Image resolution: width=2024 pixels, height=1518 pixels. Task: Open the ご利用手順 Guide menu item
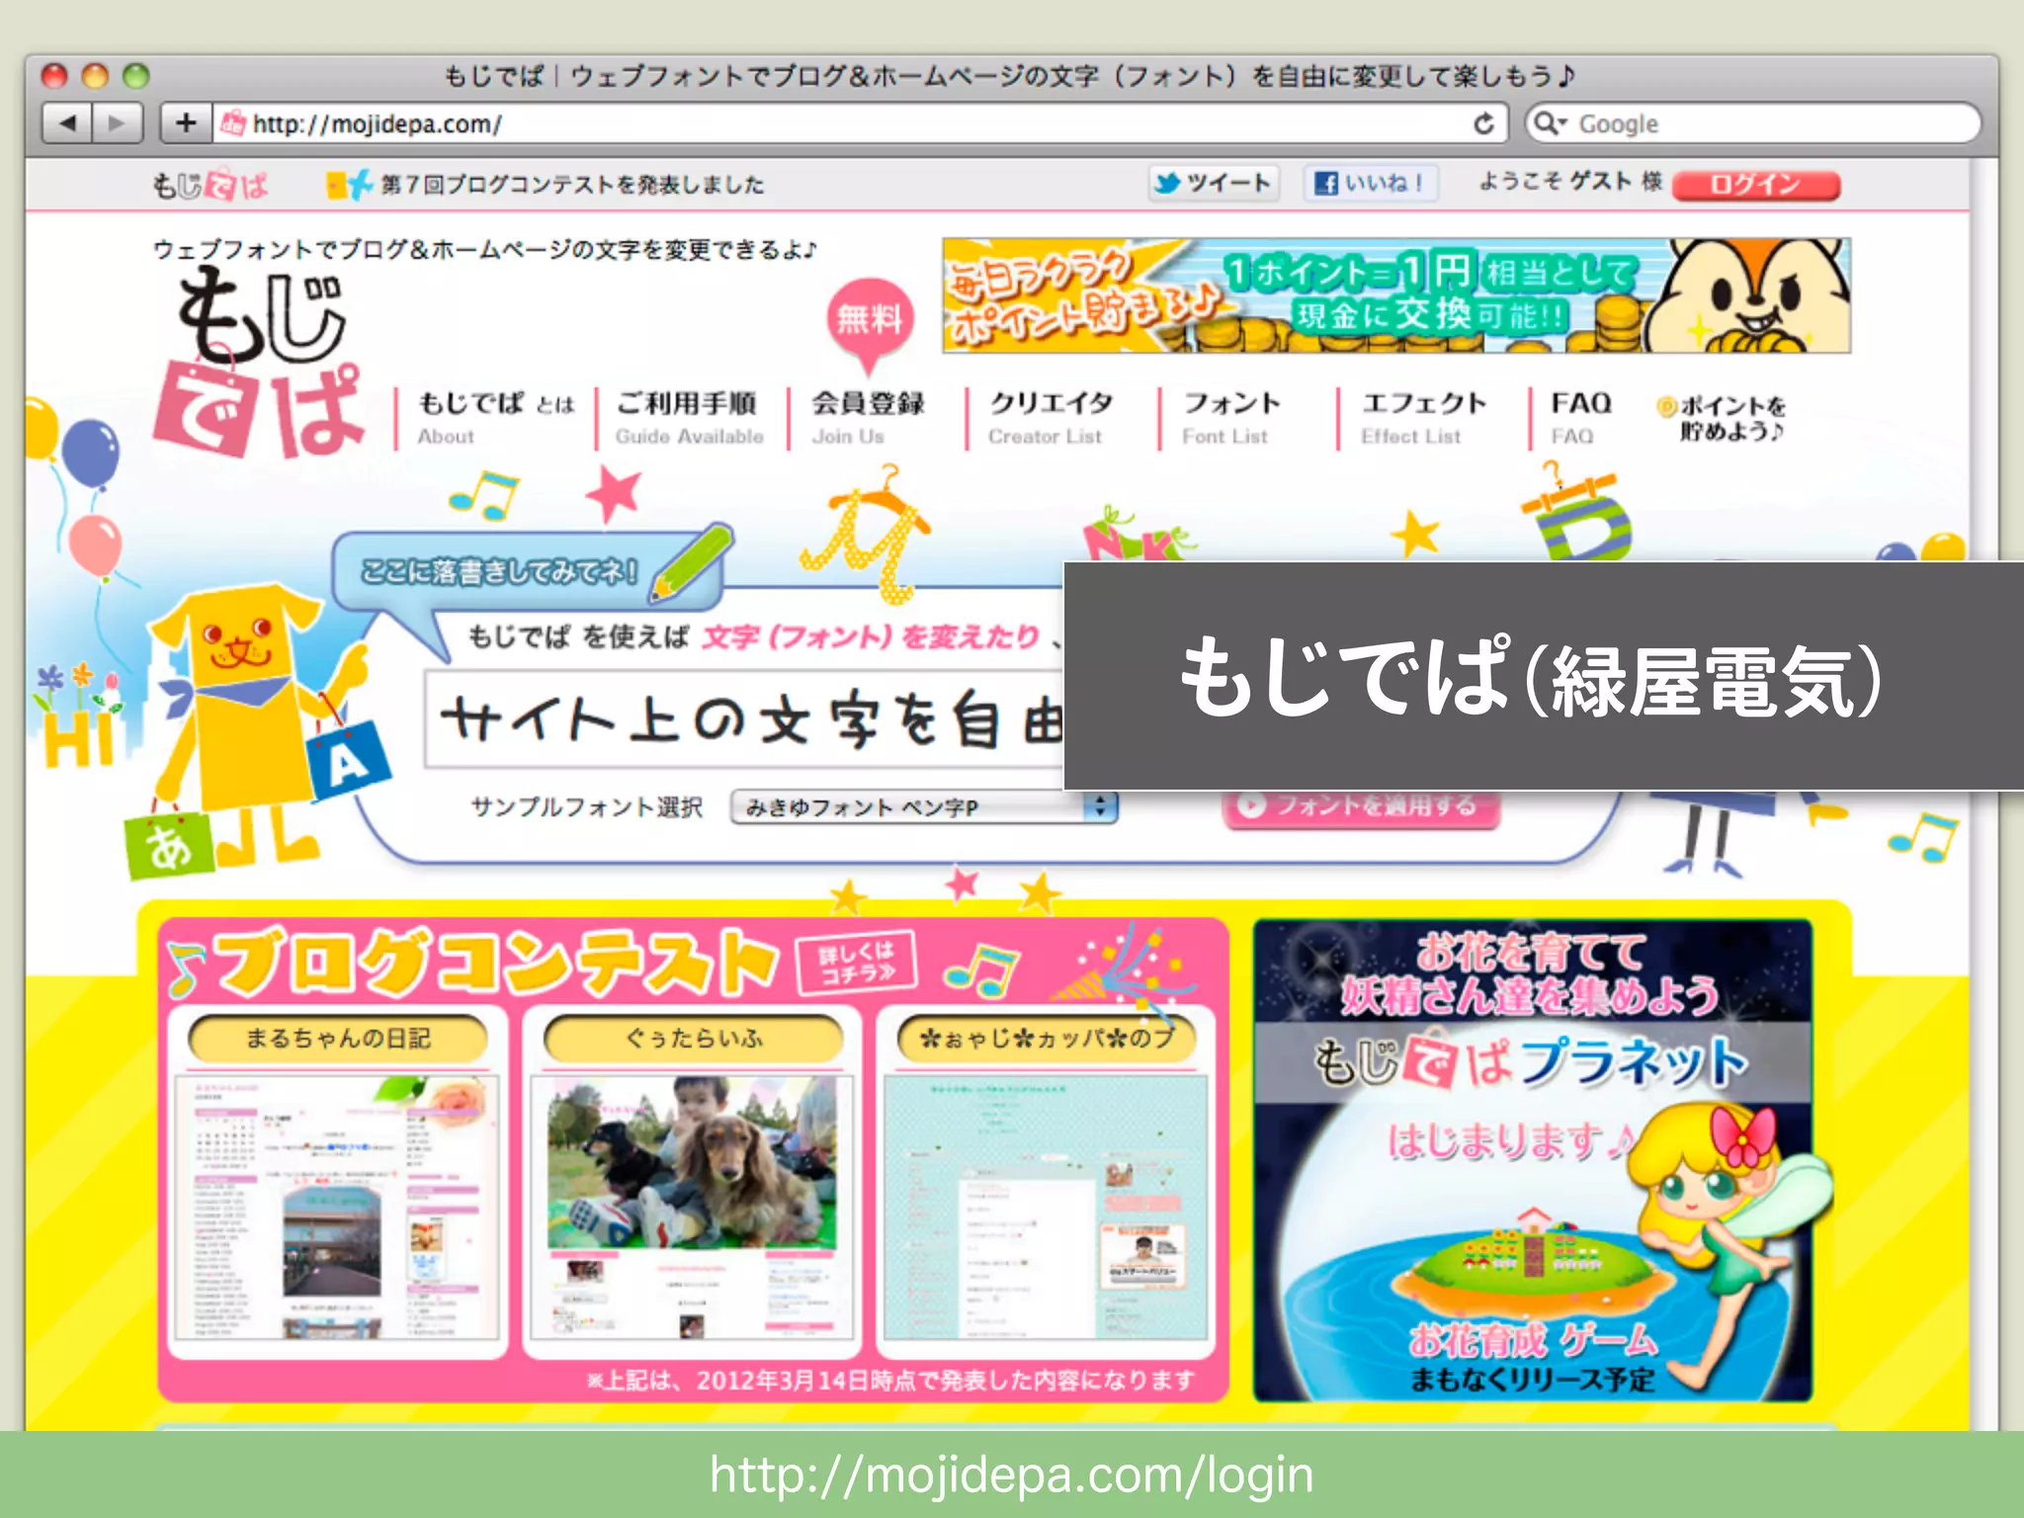(689, 418)
